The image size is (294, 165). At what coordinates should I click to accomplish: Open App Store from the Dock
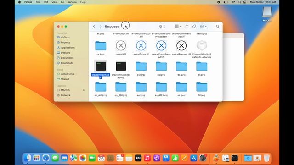[193, 158]
